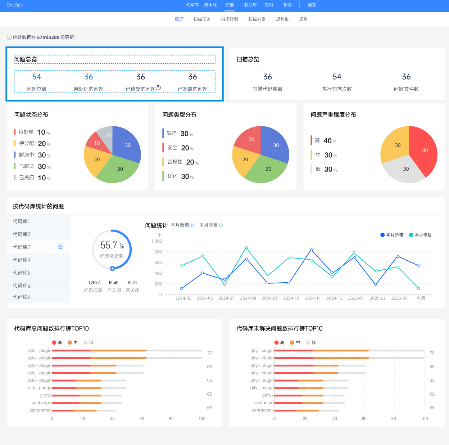Select 代码库5 in repository list

pos(38,273)
